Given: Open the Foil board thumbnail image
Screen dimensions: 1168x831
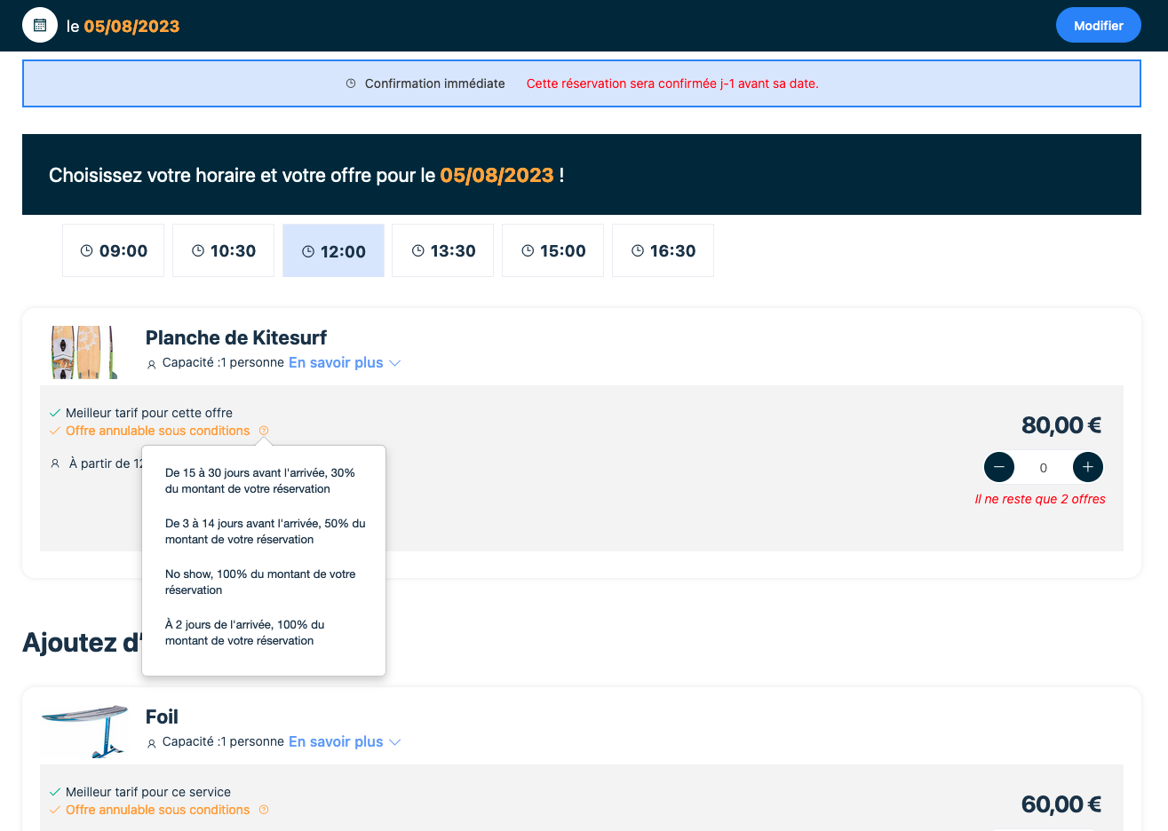Looking at the screenshot, I should (84, 731).
